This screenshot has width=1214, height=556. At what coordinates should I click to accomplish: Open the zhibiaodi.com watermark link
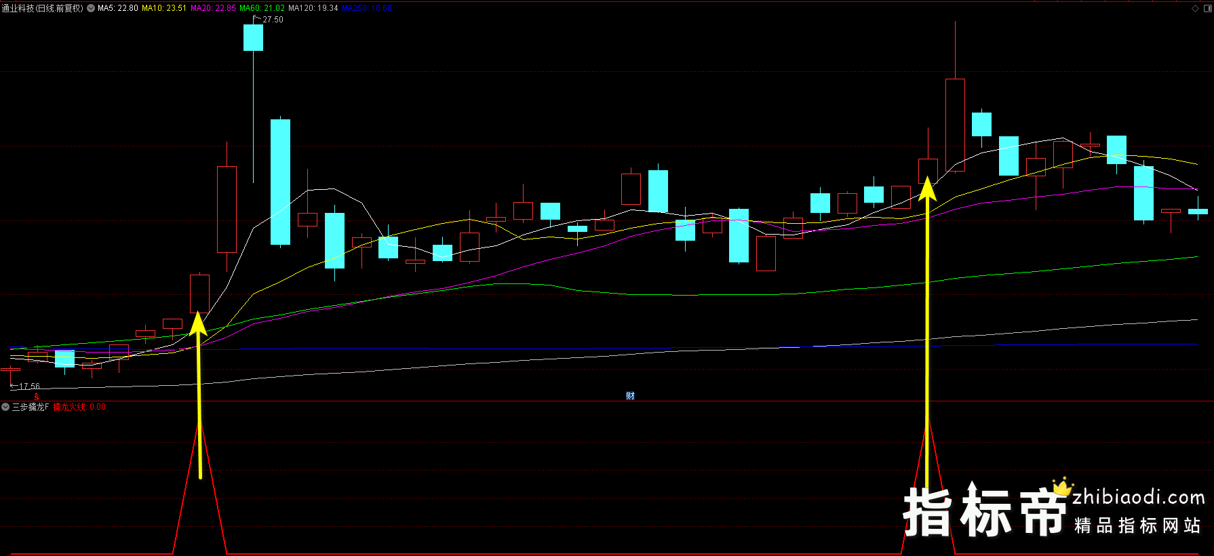tap(1138, 498)
